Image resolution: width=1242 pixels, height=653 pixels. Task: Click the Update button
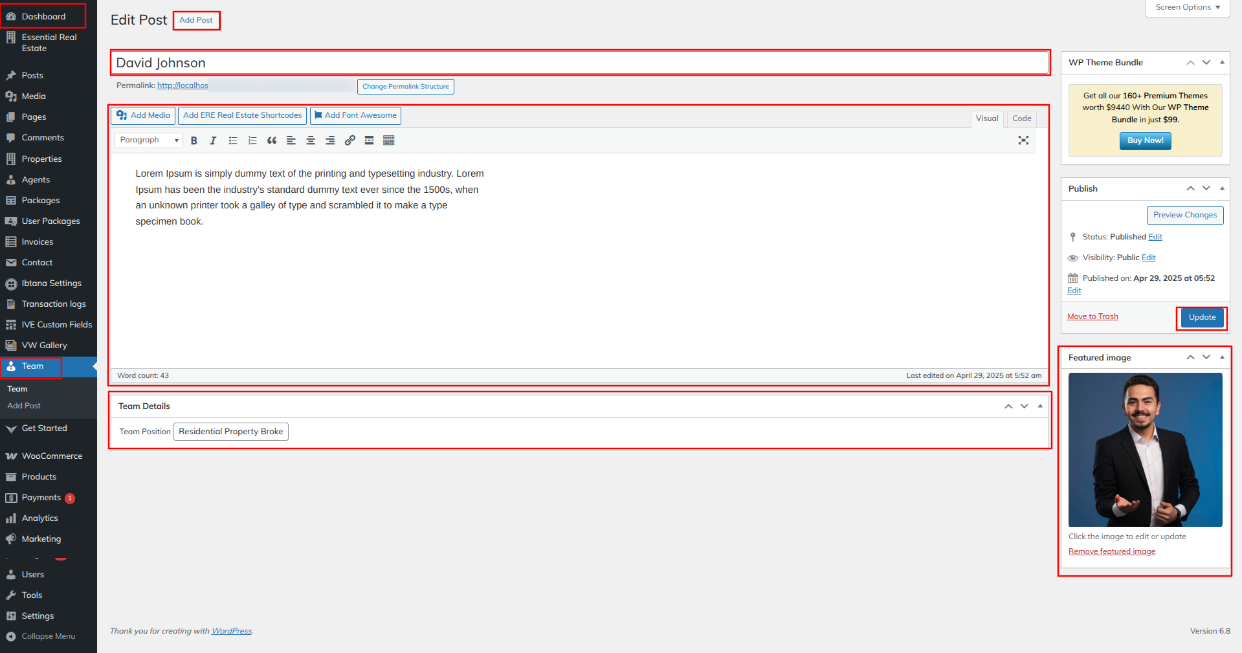coord(1201,317)
